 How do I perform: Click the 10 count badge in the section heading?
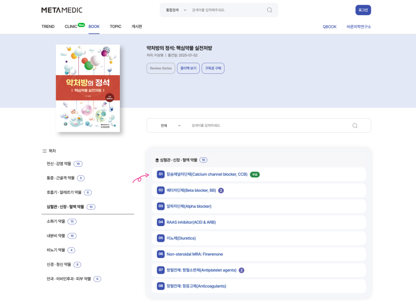tap(203, 160)
